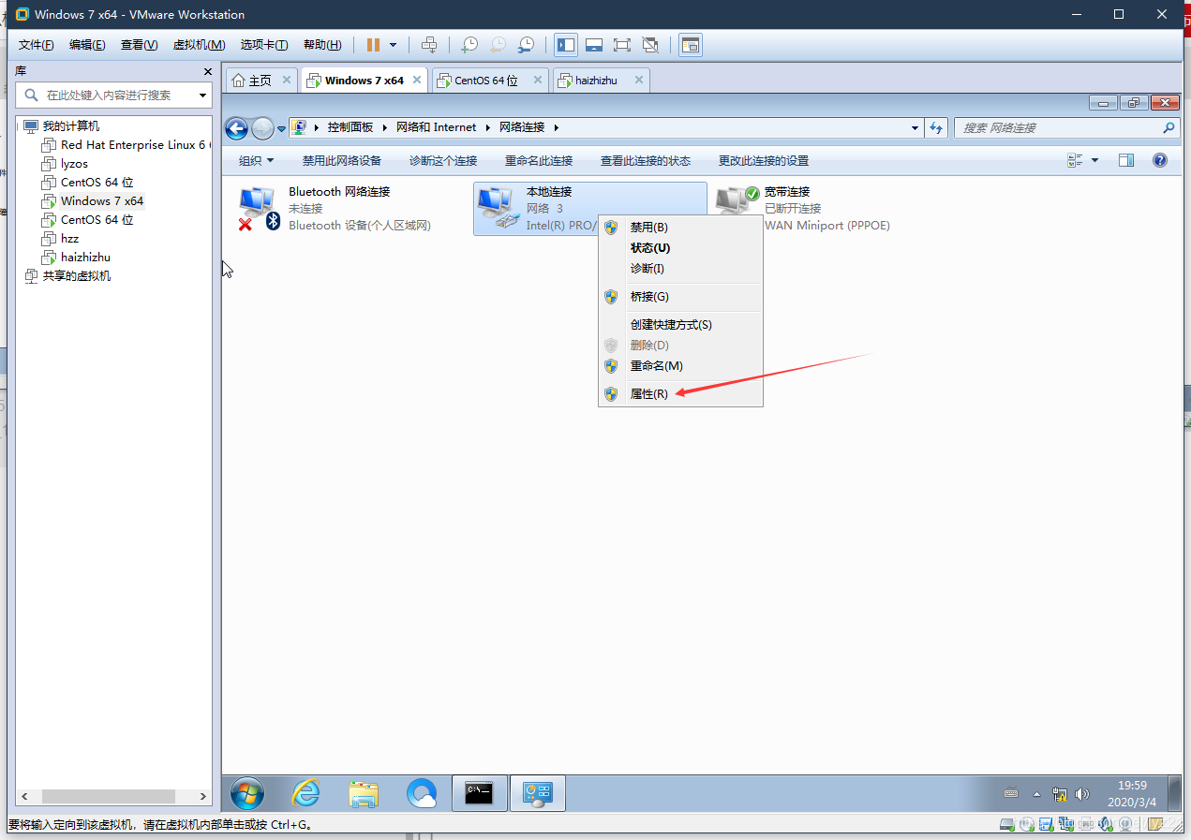Open the Windows 7 Start button

[246, 794]
